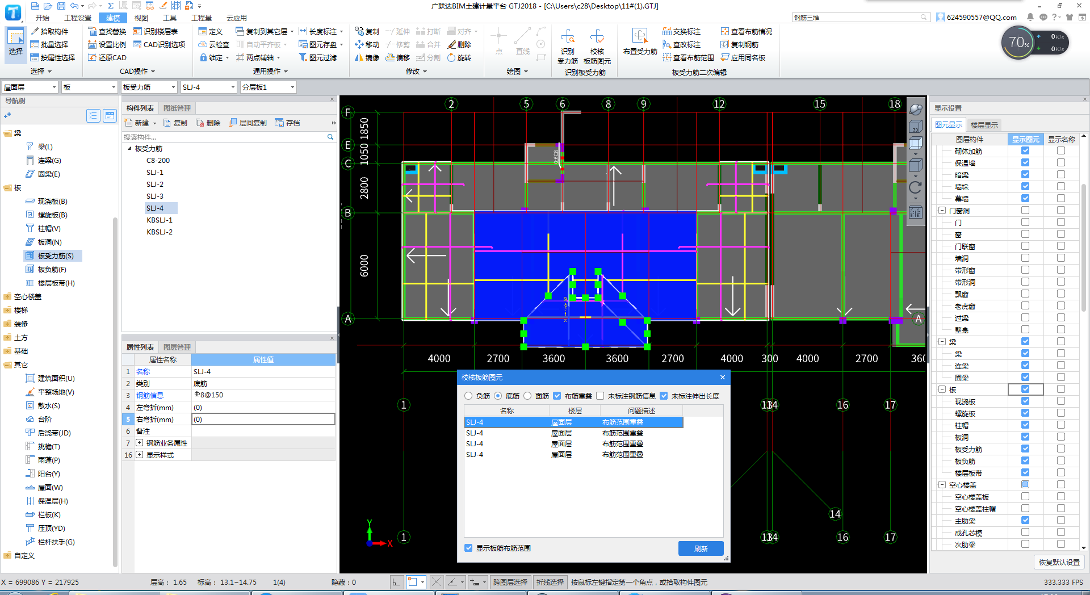The height and width of the screenshot is (595, 1090).
Task: Click the 布置受力筋 place rebar tool
Action: [x=640, y=42]
